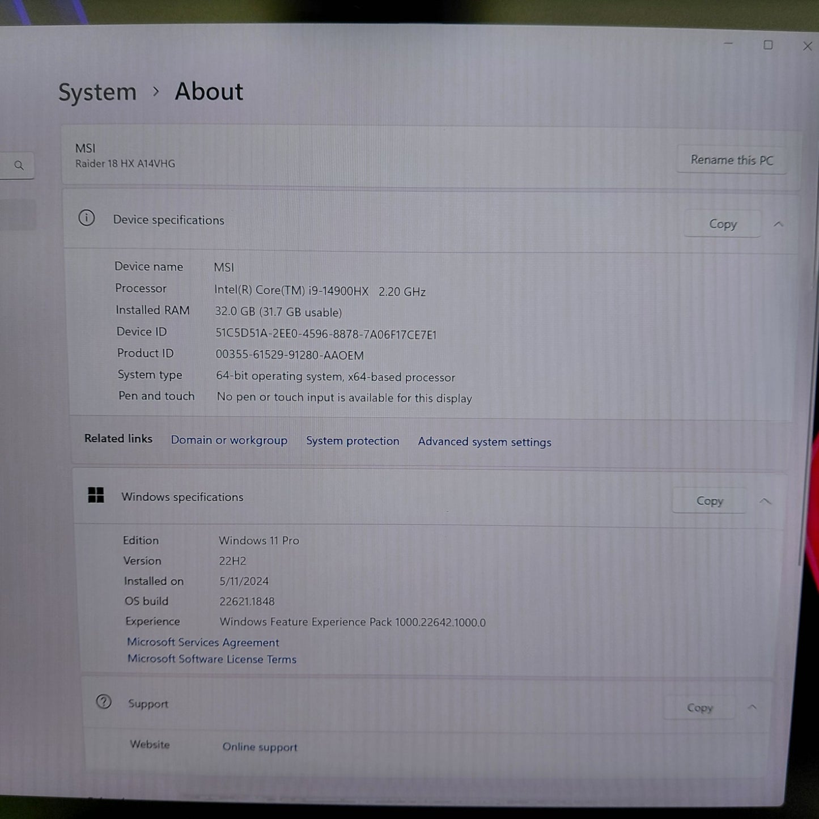Click the Windows logo beside Windows specifications
Image resolution: width=819 pixels, height=819 pixels.
click(96, 495)
